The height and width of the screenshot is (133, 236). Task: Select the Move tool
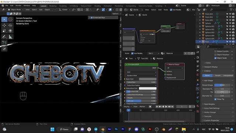4,25
